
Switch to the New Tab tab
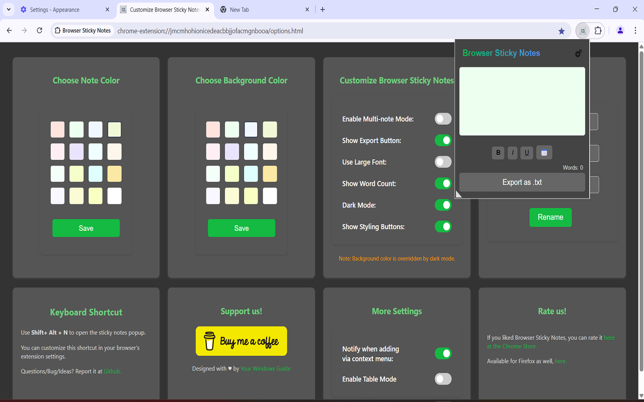click(265, 10)
